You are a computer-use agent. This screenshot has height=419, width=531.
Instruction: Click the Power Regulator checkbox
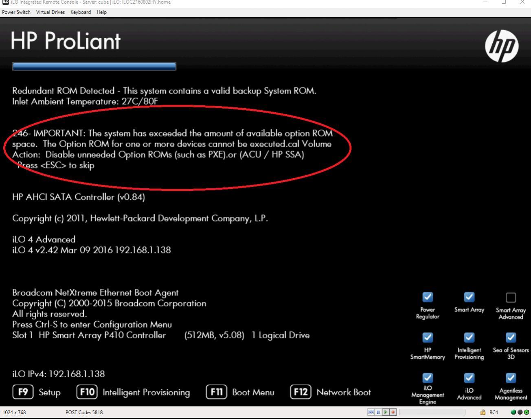tap(428, 297)
